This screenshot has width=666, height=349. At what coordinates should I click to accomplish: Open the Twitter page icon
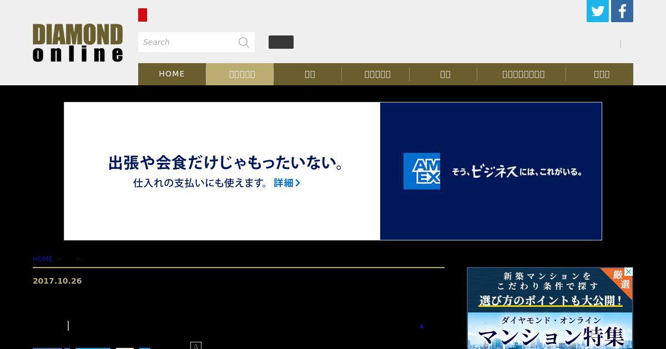[x=598, y=11]
